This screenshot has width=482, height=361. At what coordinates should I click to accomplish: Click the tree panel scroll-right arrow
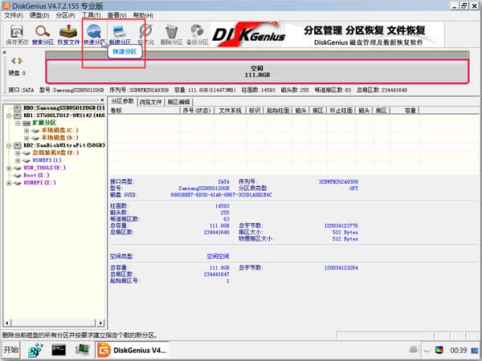tap(100, 322)
